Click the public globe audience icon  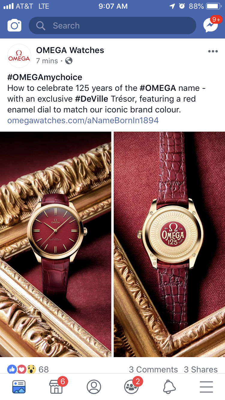[x=69, y=61]
